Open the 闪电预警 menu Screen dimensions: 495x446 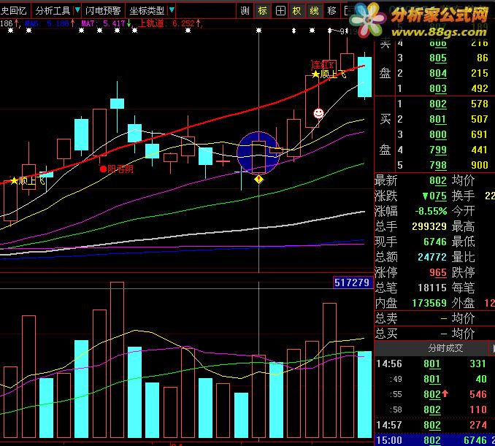(x=103, y=11)
